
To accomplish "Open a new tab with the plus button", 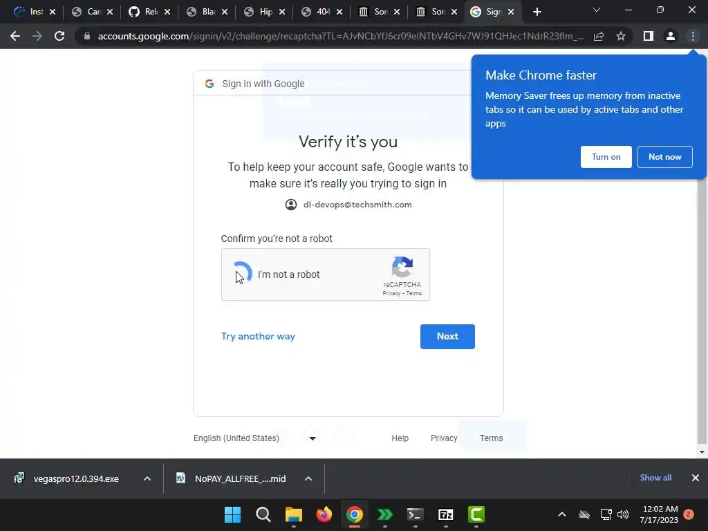I will [537, 12].
